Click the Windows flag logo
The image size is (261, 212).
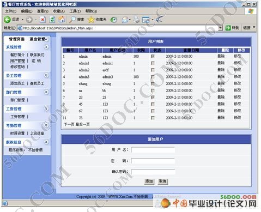[x=251, y=11]
